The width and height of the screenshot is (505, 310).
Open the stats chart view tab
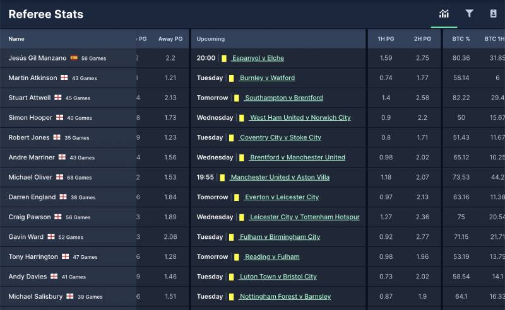click(444, 14)
